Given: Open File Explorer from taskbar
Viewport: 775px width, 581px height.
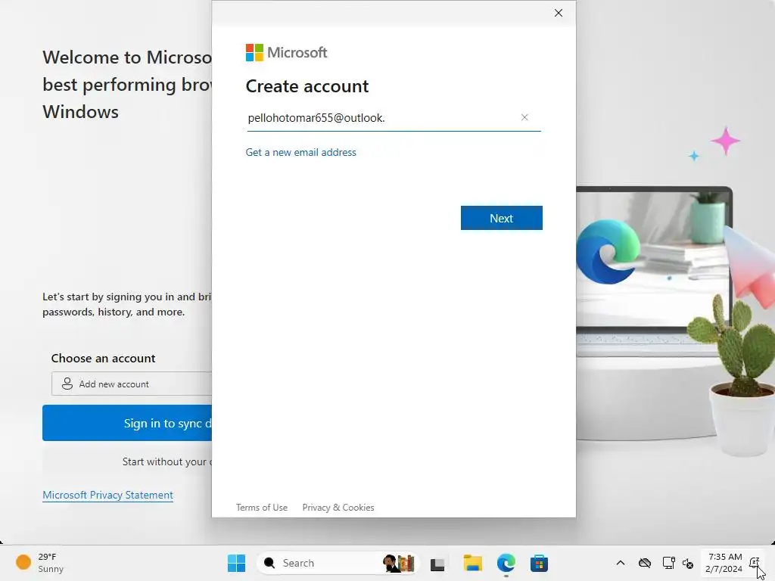Looking at the screenshot, I should tap(472, 563).
